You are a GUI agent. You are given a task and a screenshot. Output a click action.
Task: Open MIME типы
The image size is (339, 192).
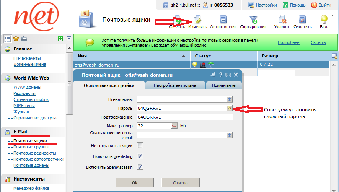[24, 106]
